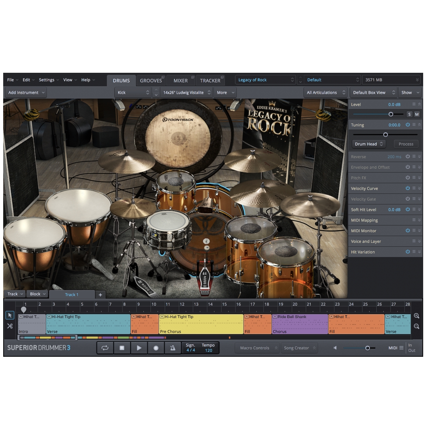Disable the Velocity Curve power button
Image resolution: width=426 pixels, height=426 pixels.
[408, 188]
